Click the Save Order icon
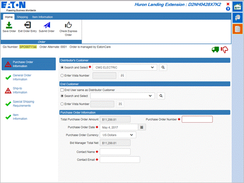244x183 pixels. 9,25
